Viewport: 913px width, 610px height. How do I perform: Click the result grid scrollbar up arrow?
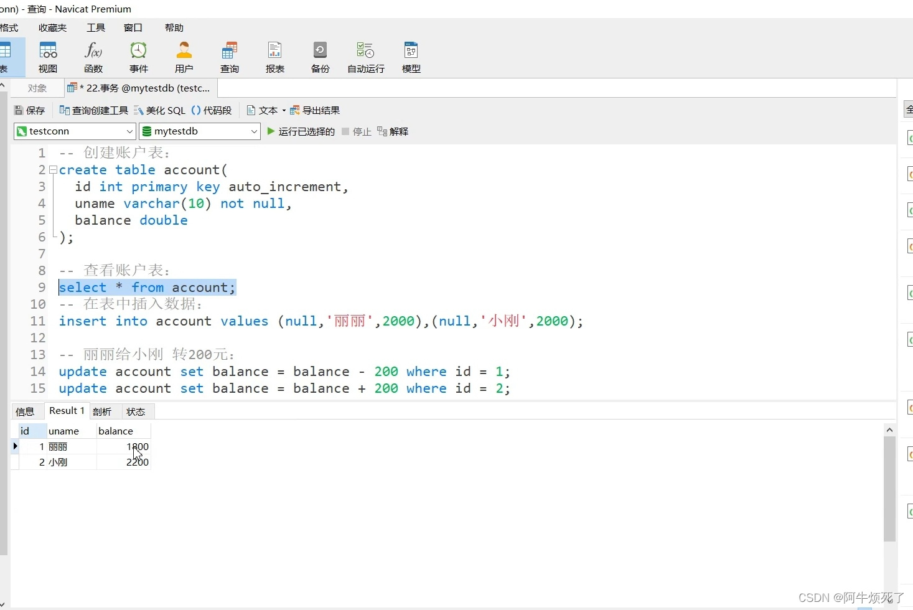coord(889,429)
